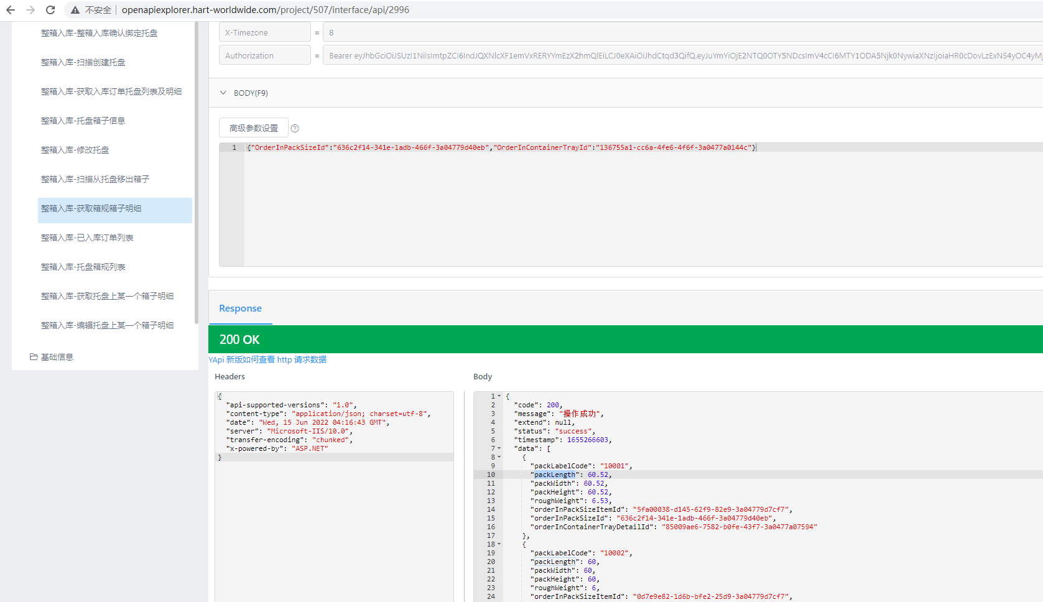Click the Authorization token value field
This screenshot has width=1043, height=602.
[622, 55]
